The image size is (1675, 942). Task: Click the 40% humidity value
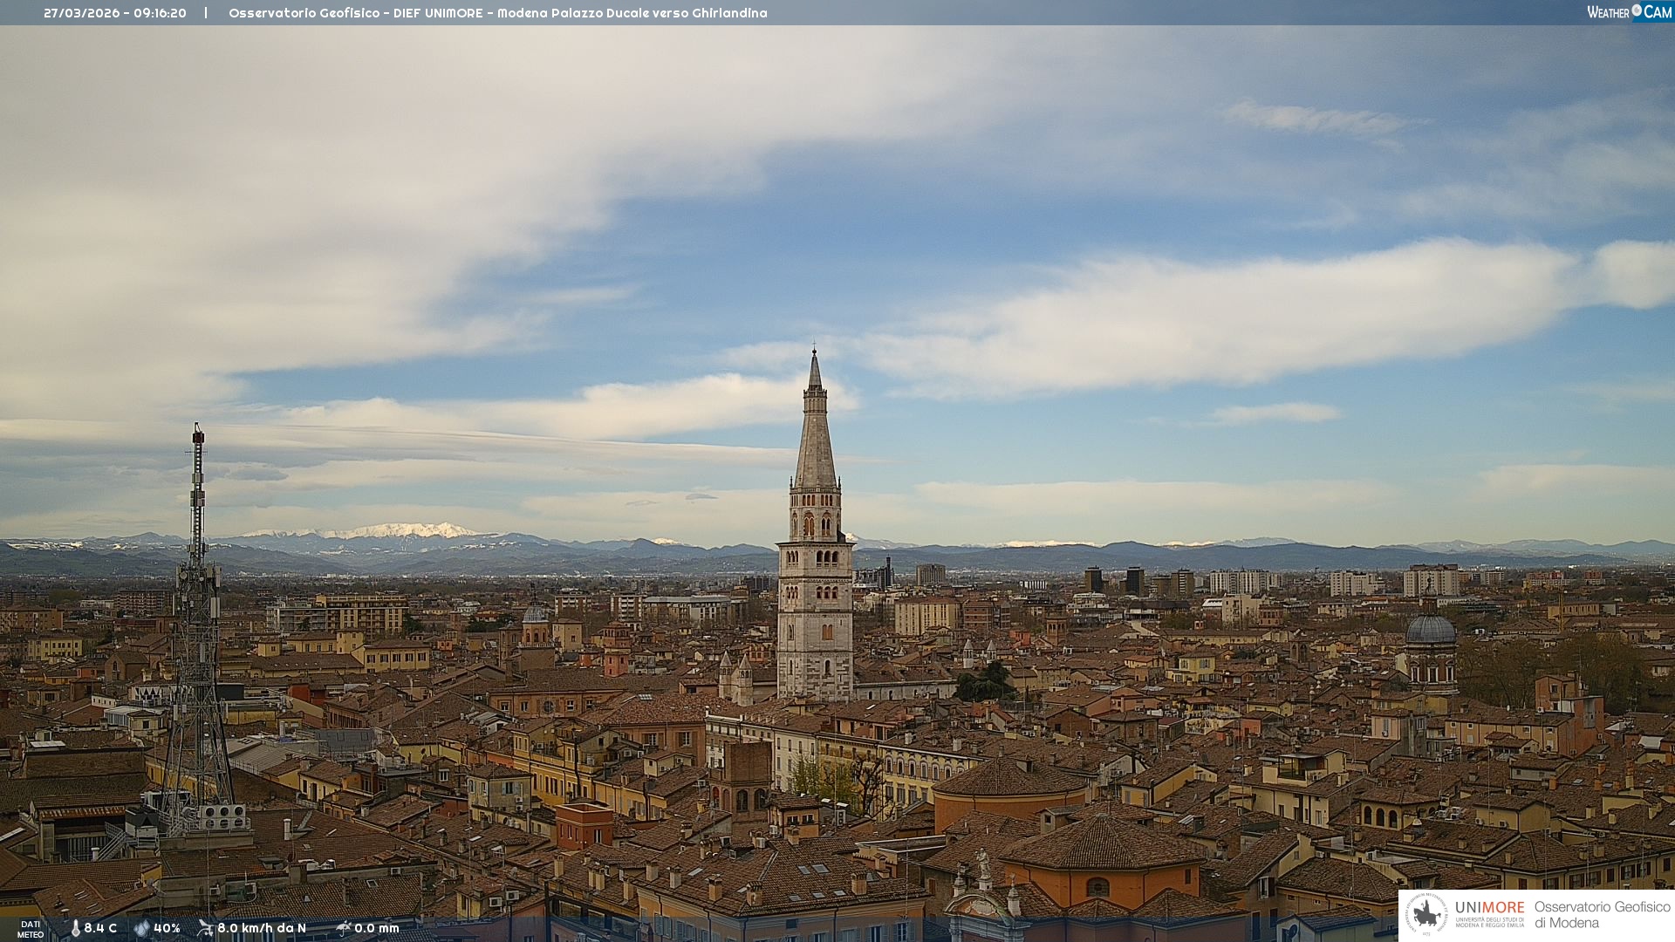point(167,928)
